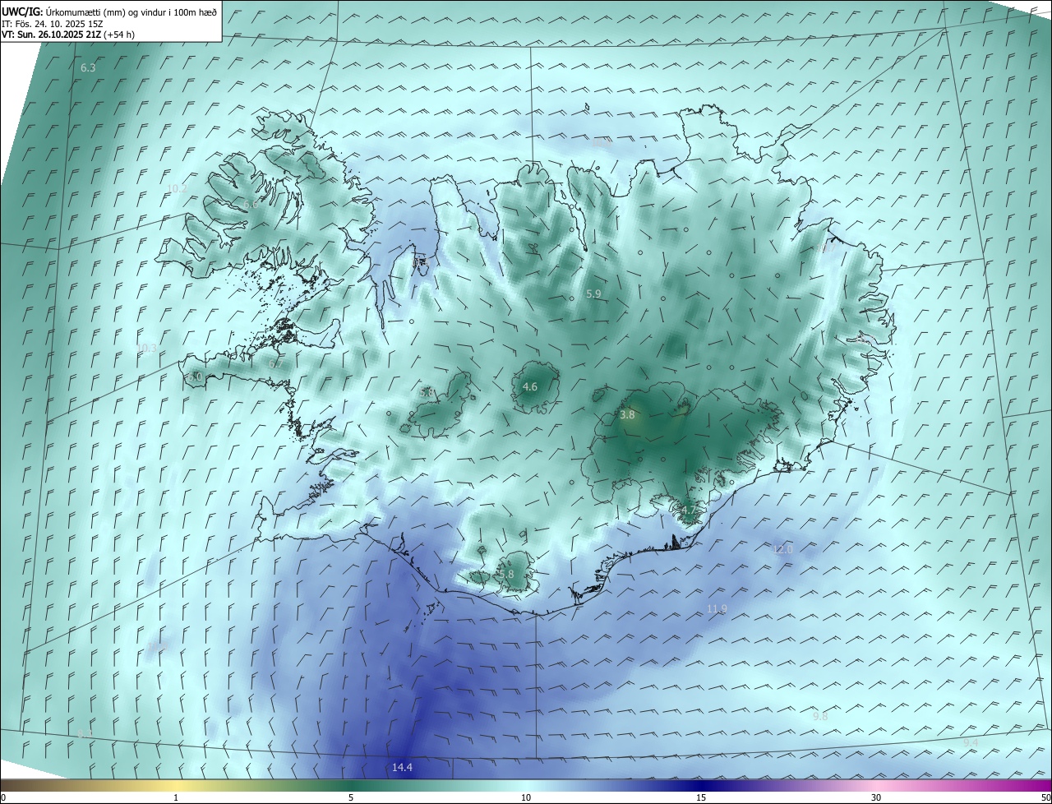The height and width of the screenshot is (804, 1052).
Task: Click the 50 tick on the color scale
Action: [1045, 797]
